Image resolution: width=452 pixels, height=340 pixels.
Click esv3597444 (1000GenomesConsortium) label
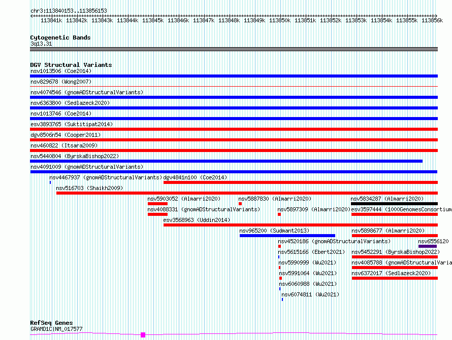pos(401,209)
